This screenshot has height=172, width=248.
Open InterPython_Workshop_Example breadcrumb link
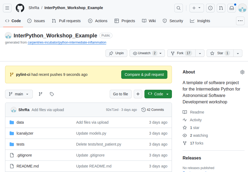click(74, 8)
